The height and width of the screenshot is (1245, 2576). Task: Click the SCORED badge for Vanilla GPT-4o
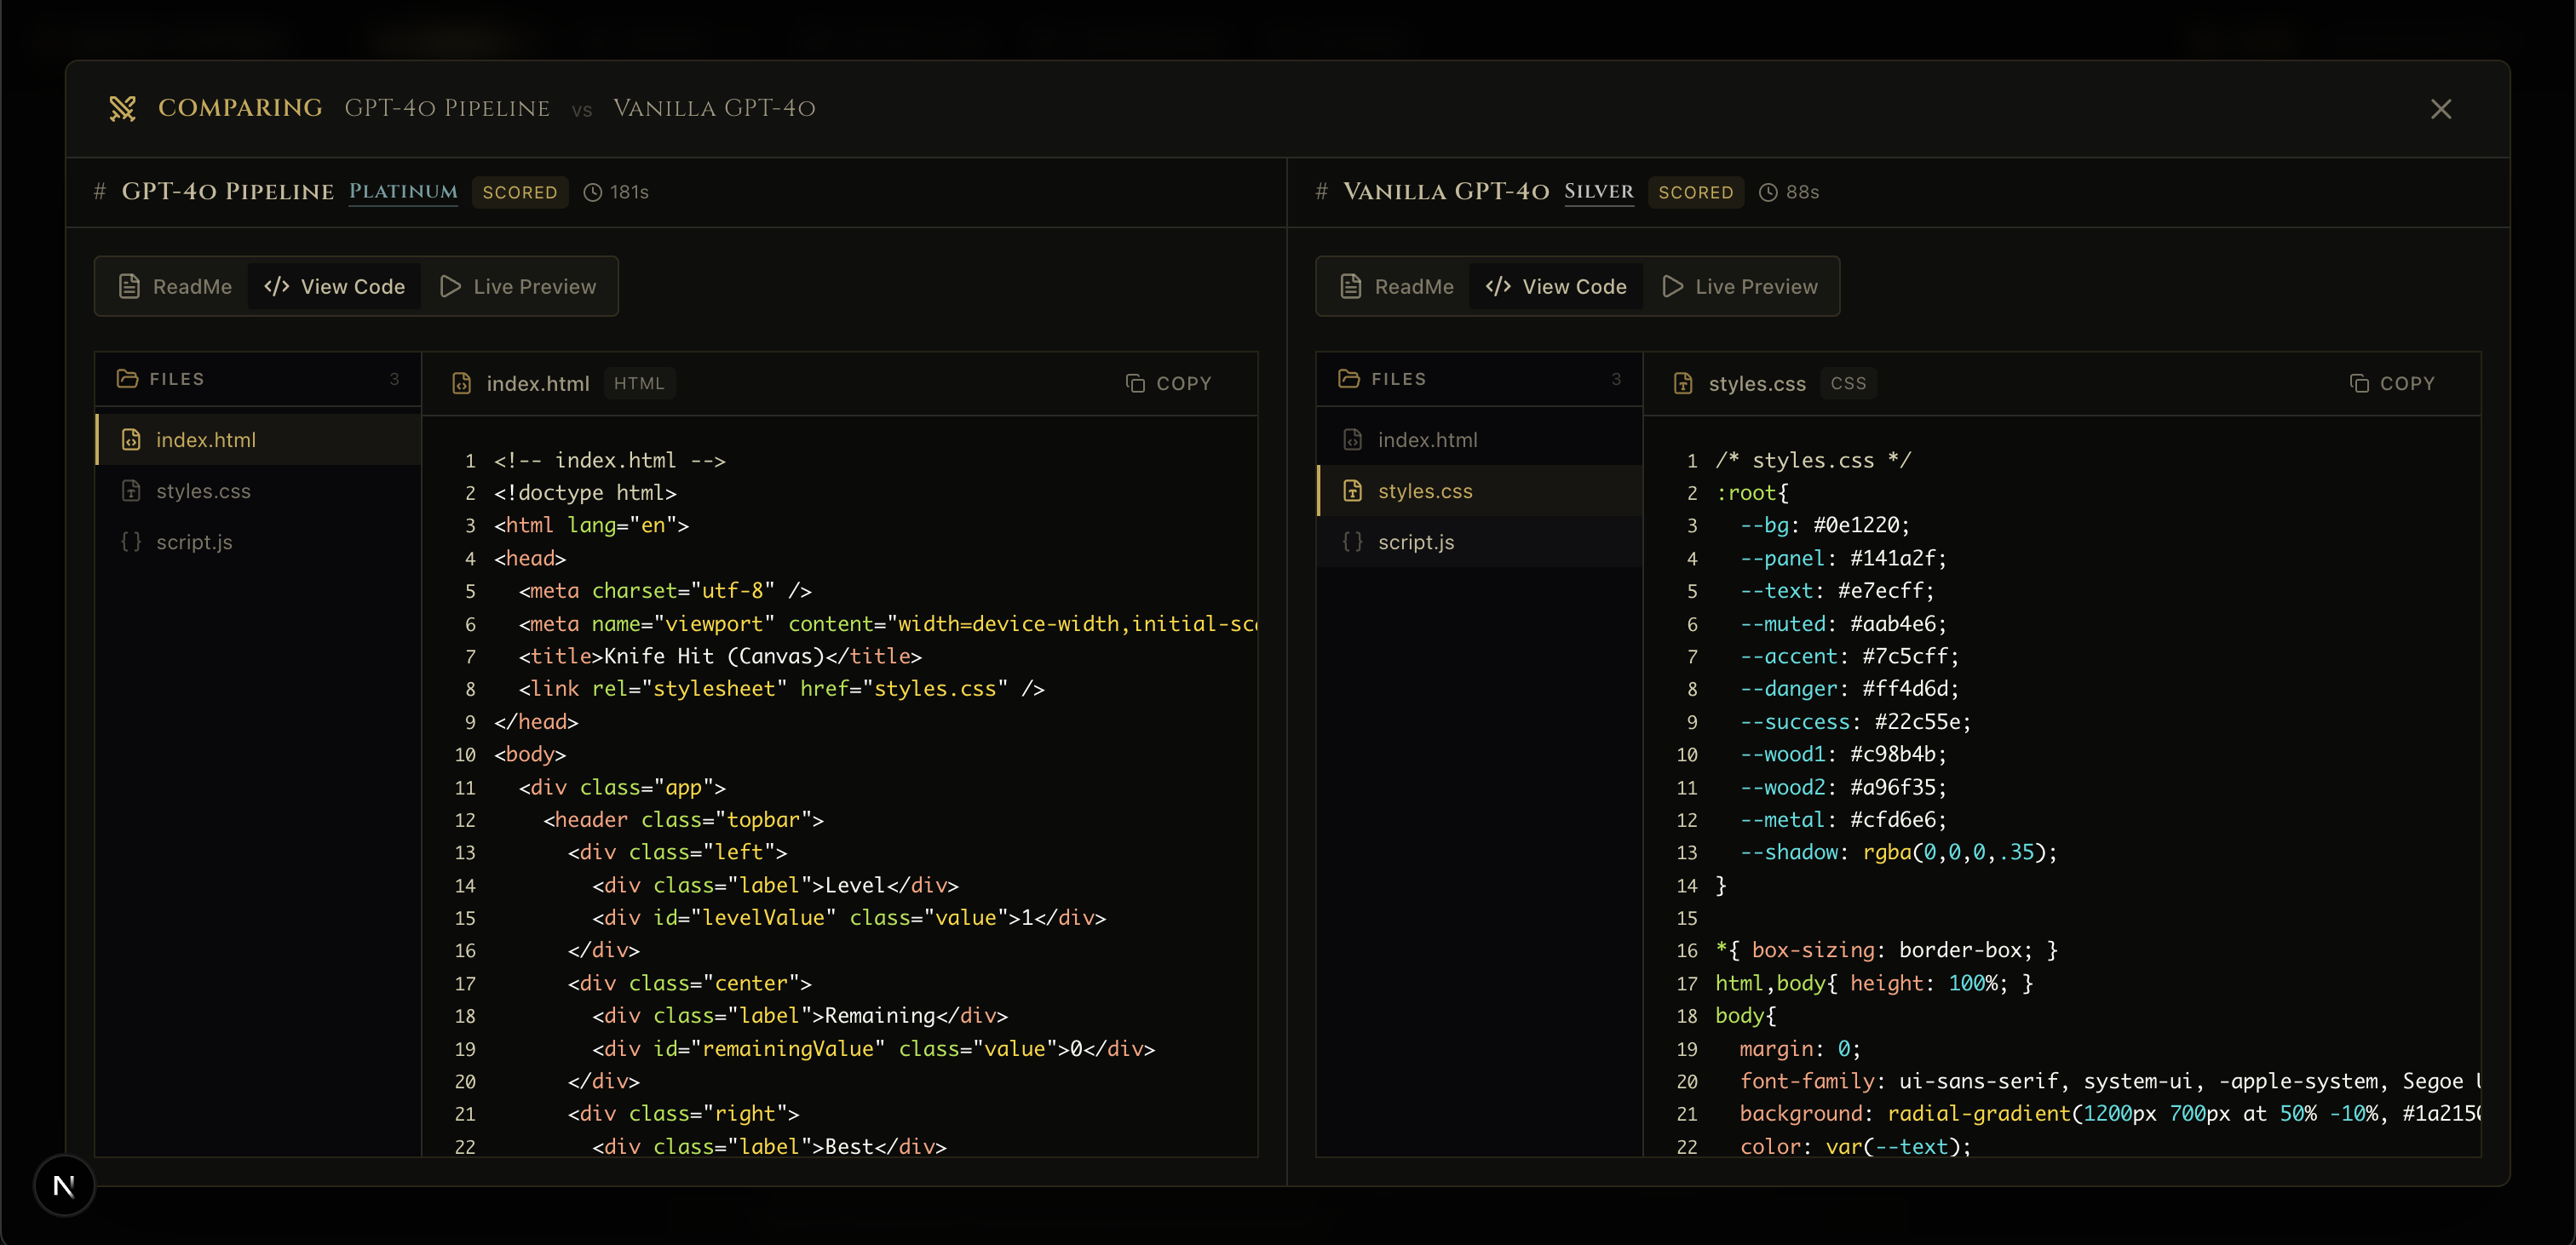point(1695,192)
